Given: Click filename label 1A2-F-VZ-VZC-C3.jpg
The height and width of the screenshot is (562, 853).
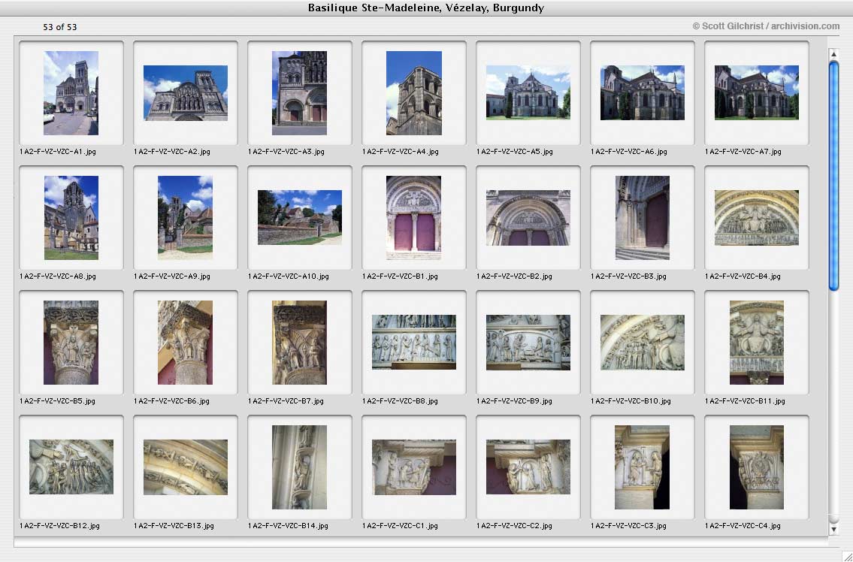Looking at the screenshot, I should 628,525.
